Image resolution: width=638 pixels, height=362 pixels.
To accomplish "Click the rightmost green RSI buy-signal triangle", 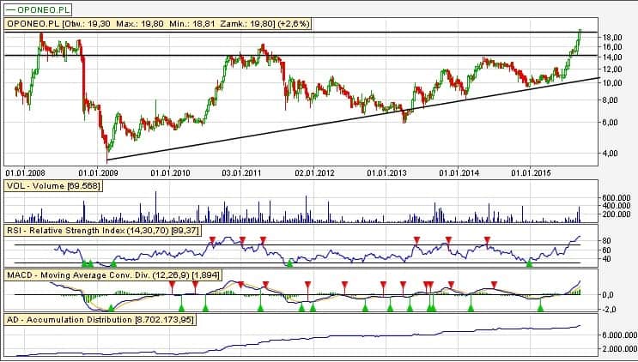I will [x=529, y=262].
